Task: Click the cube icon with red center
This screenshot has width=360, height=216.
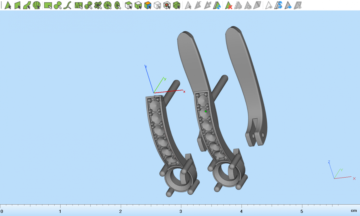Action: point(167,5)
